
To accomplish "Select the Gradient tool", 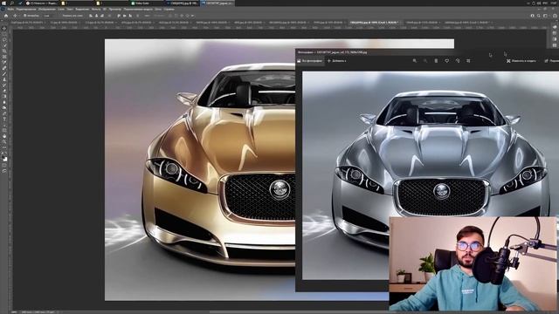I will tap(4, 97).
